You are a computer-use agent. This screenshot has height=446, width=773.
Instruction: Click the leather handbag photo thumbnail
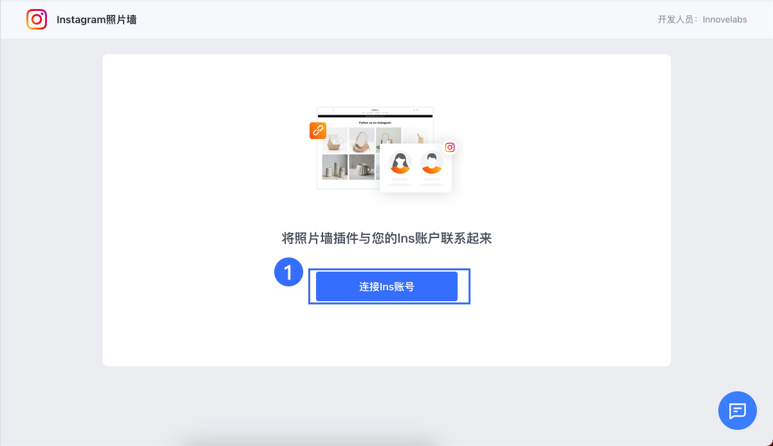tap(362, 140)
